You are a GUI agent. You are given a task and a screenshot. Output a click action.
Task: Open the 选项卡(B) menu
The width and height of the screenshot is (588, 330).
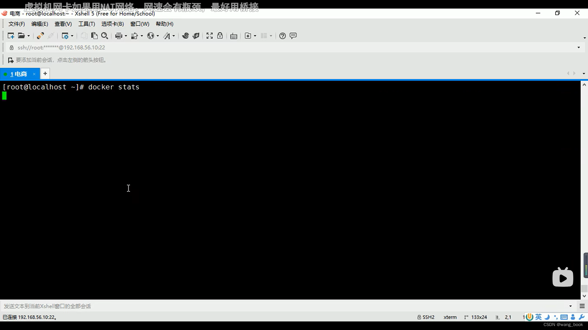point(113,24)
